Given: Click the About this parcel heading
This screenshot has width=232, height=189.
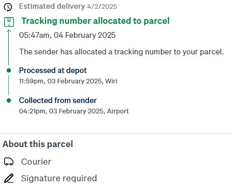Looking at the screenshot, I should click(x=38, y=144).
